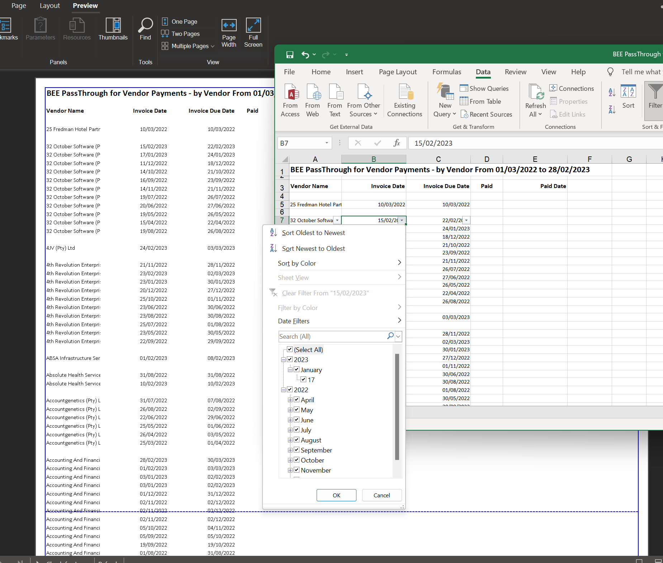Uncheck the January checkbox
The height and width of the screenshot is (563, 663).
(297, 369)
